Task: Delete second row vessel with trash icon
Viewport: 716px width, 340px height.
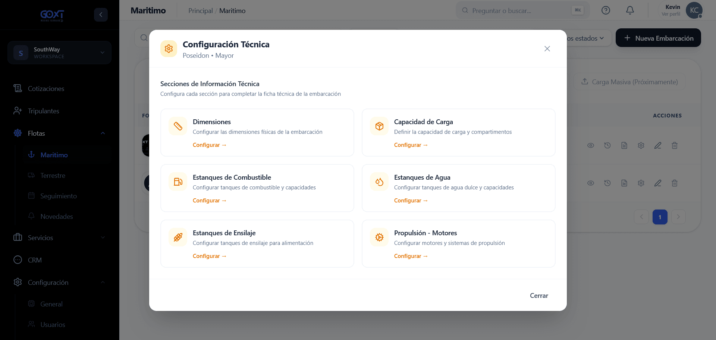Action: click(675, 183)
